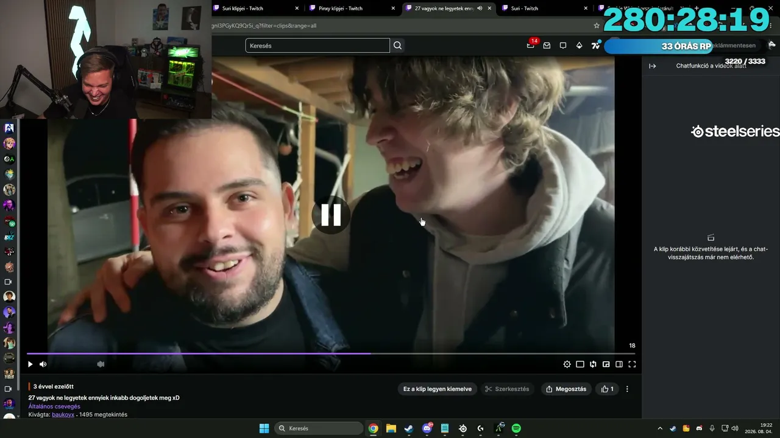
Task: Open the 'Általános csevegés' category link
Action: (54, 406)
